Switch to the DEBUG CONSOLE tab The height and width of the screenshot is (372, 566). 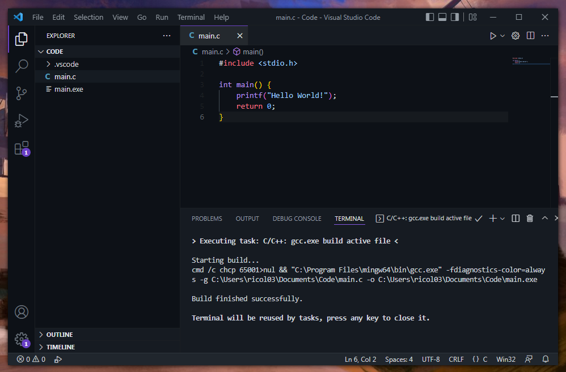(x=297, y=219)
